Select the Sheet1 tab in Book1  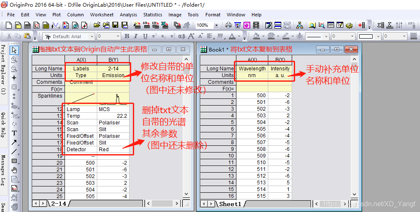[x=231, y=204]
